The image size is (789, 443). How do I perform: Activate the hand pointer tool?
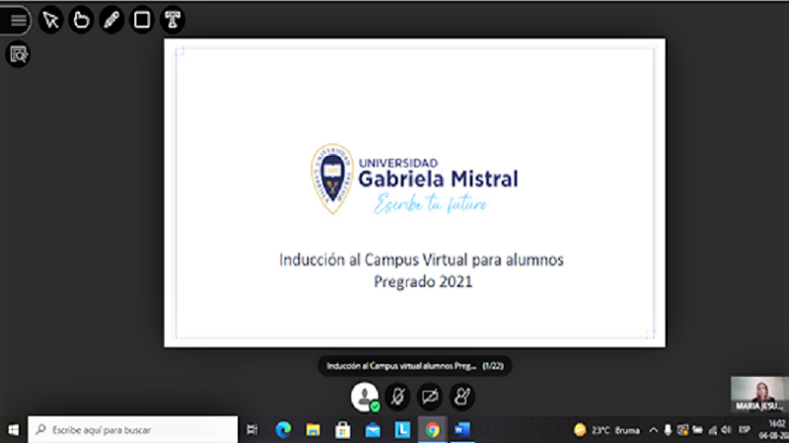click(x=81, y=20)
